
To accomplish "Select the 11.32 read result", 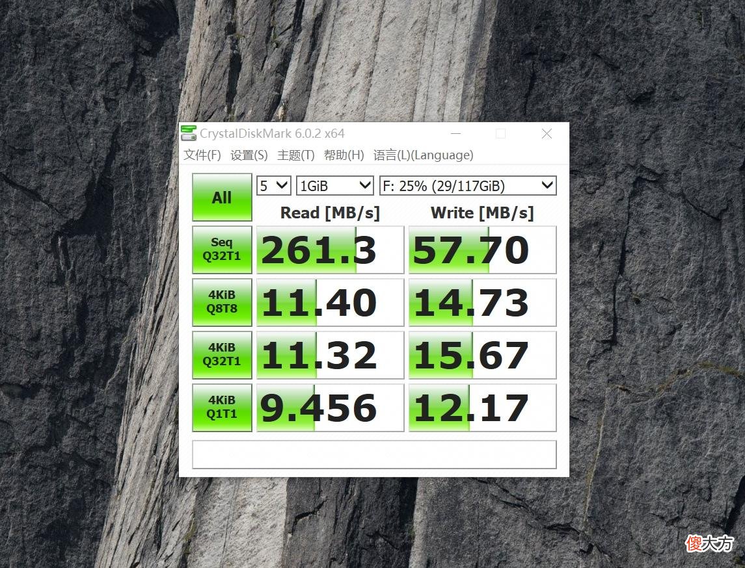I will tap(331, 355).
